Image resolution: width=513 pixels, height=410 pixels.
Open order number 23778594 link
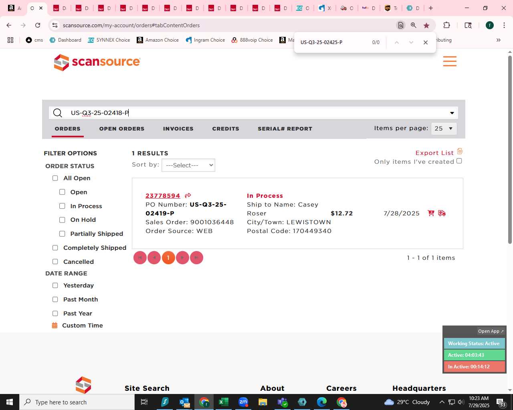pyautogui.click(x=163, y=196)
